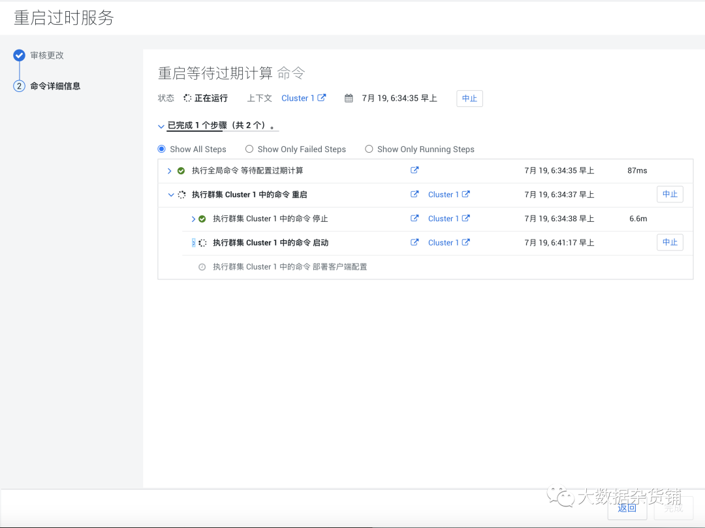Go to 审核更改 wizard step
The image size is (705, 528).
point(47,55)
